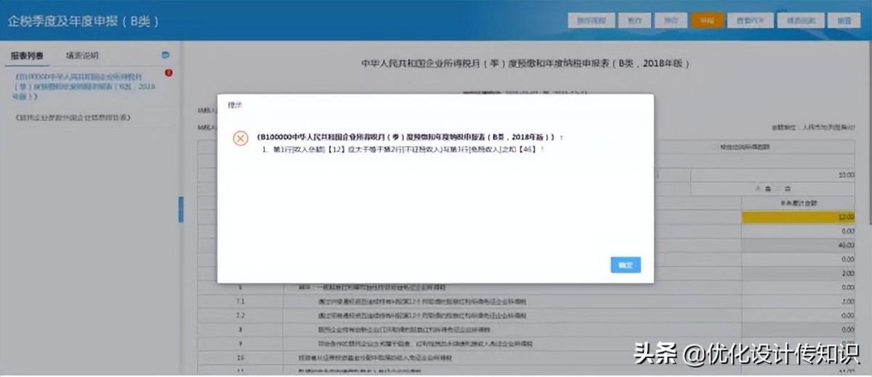Open the 填表说明 tab

(x=81, y=55)
